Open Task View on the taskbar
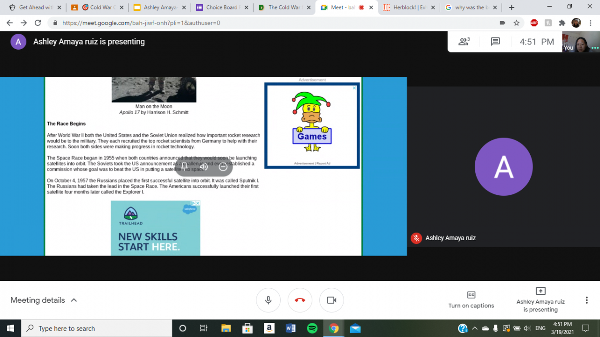This screenshot has height=337, width=600. click(203, 328)
